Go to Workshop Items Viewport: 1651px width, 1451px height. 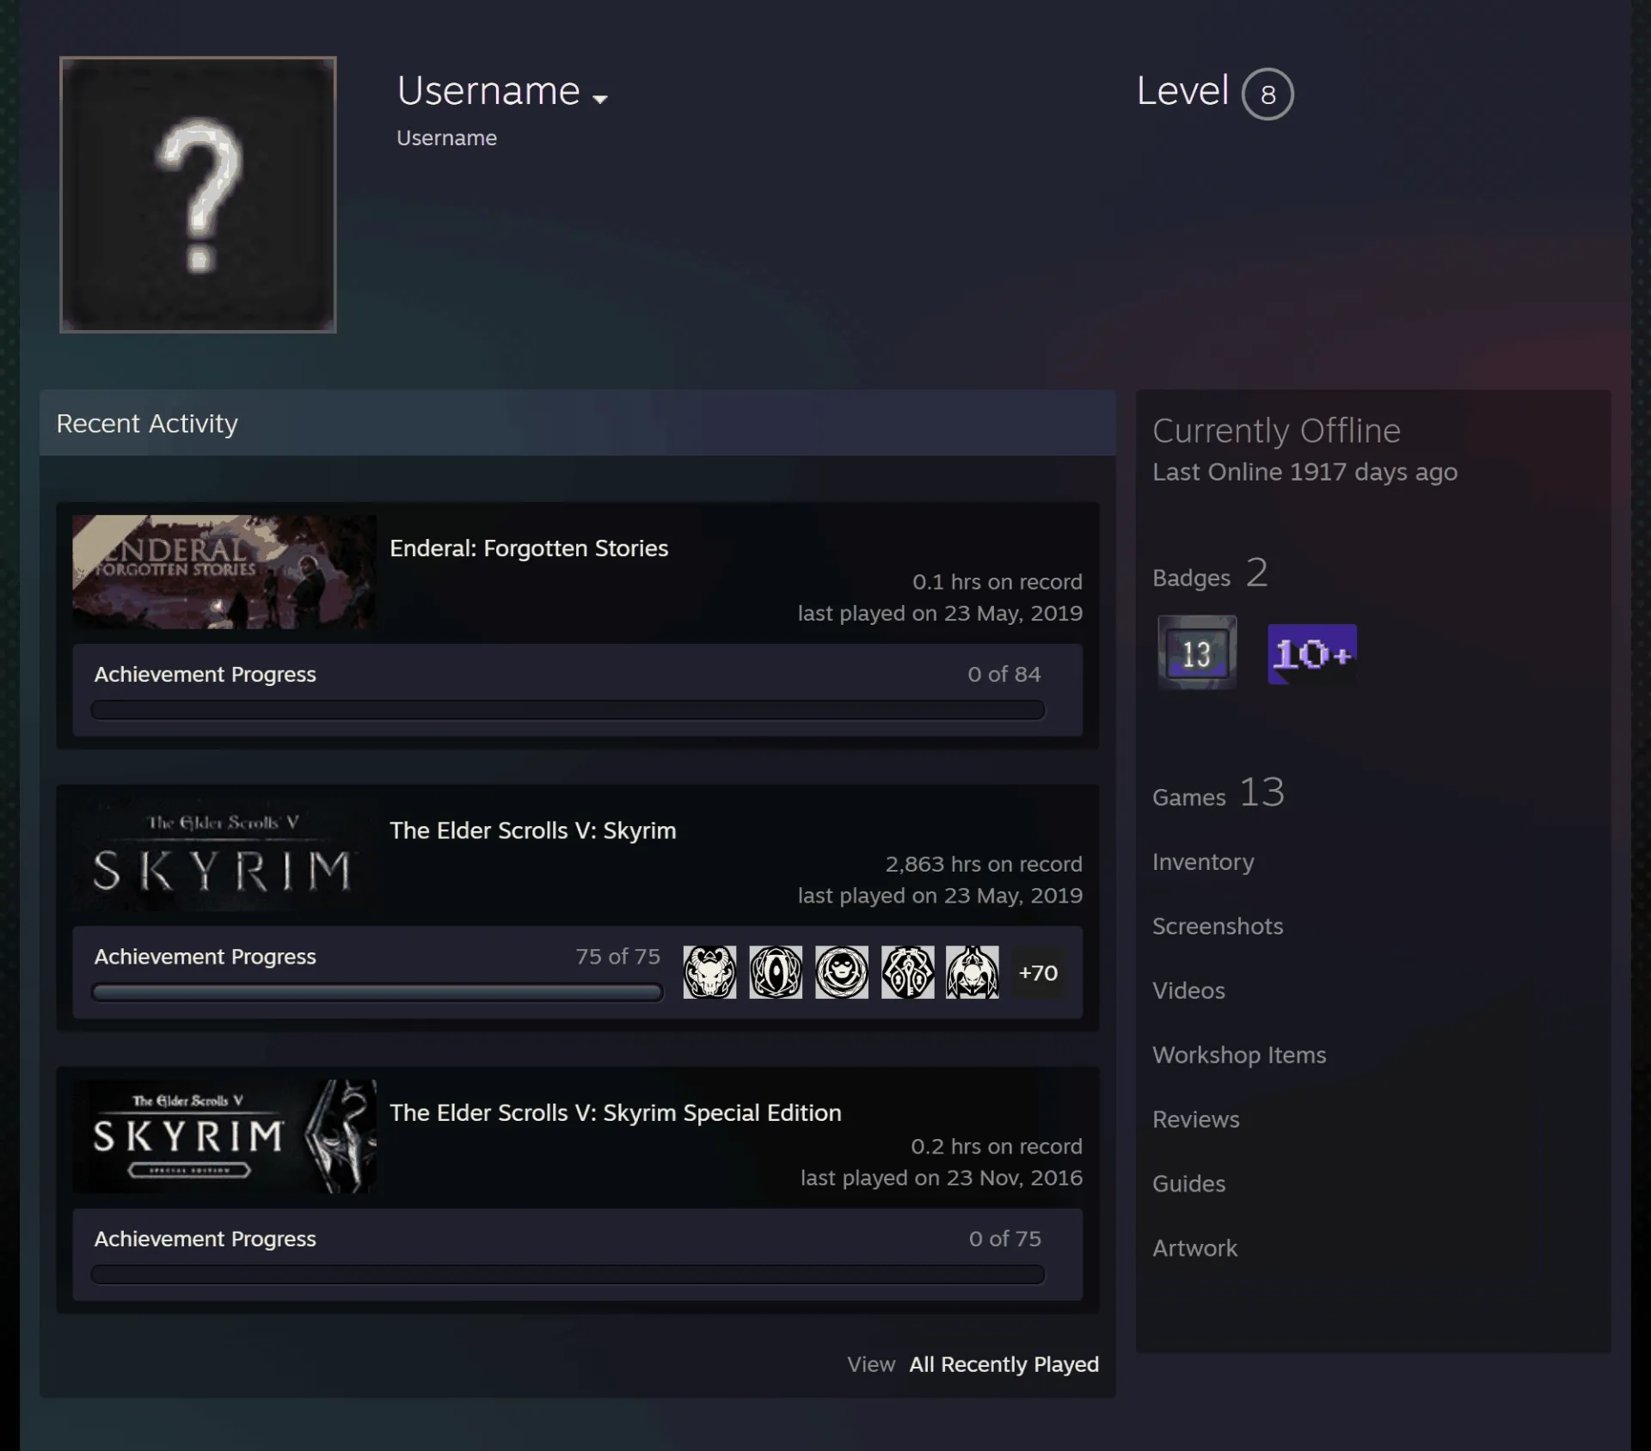[x=1239, y=1056]
